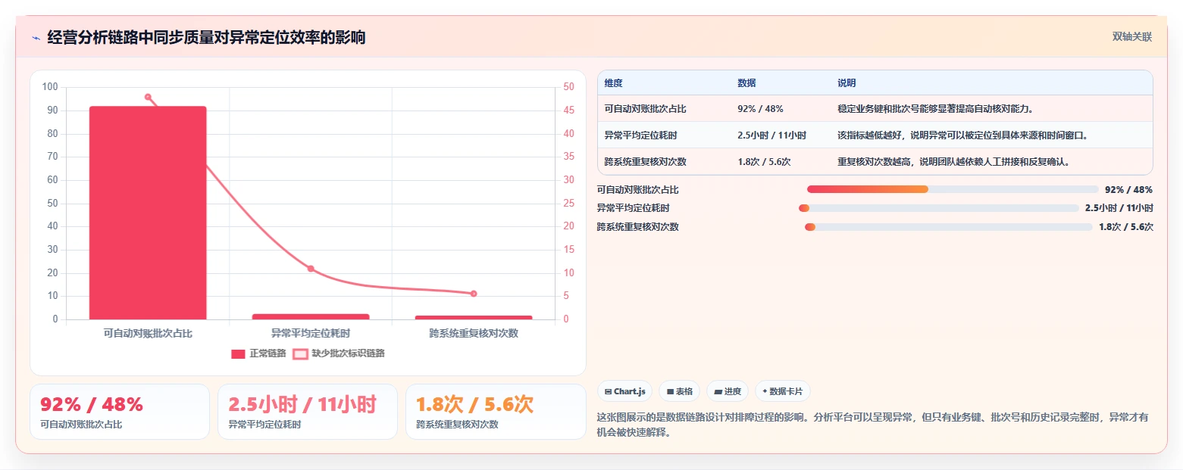Click the line point above 跨系统重复核对次数
The image size is (1183, 470).
tap(474, 294)
